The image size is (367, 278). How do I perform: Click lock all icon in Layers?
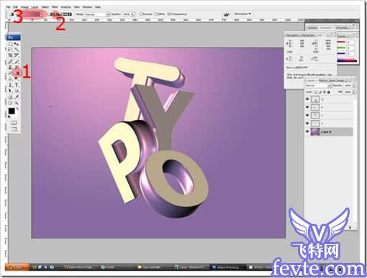click(x=329, y=92)
